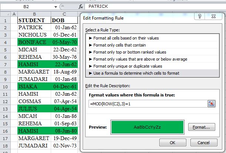Click the Name Box showing B2
The height and width of the screenshot is (153, 226).
tap(26, 7)
